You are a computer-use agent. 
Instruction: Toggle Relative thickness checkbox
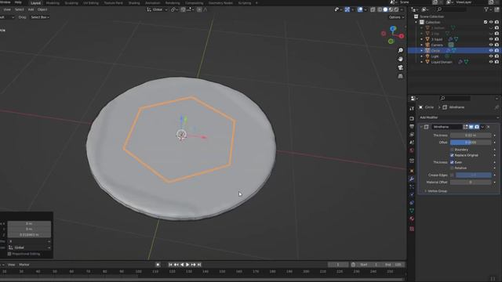pyautogui.click(x=452, y=168)
